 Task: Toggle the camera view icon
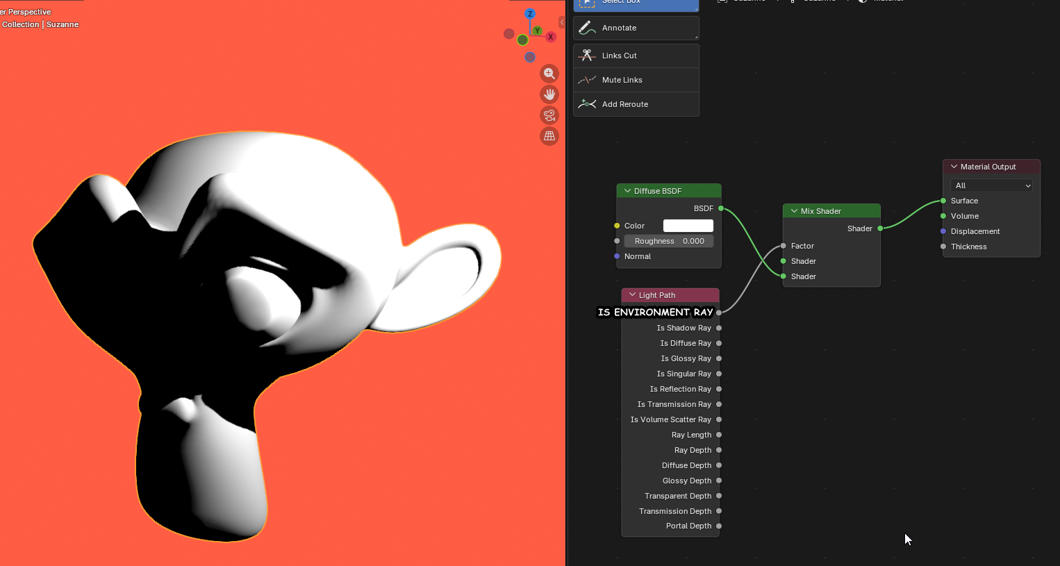click(549, 115)
